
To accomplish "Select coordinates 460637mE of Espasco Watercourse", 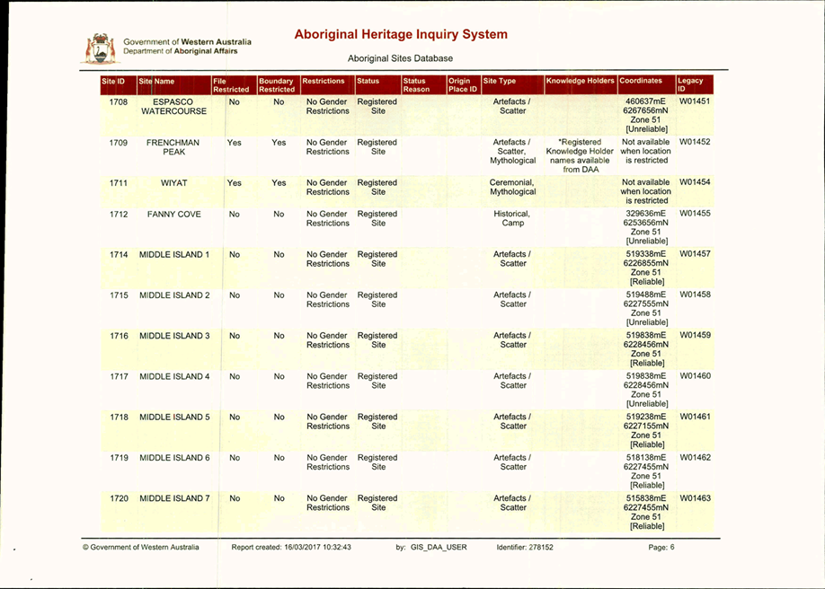I will [645, 101].
